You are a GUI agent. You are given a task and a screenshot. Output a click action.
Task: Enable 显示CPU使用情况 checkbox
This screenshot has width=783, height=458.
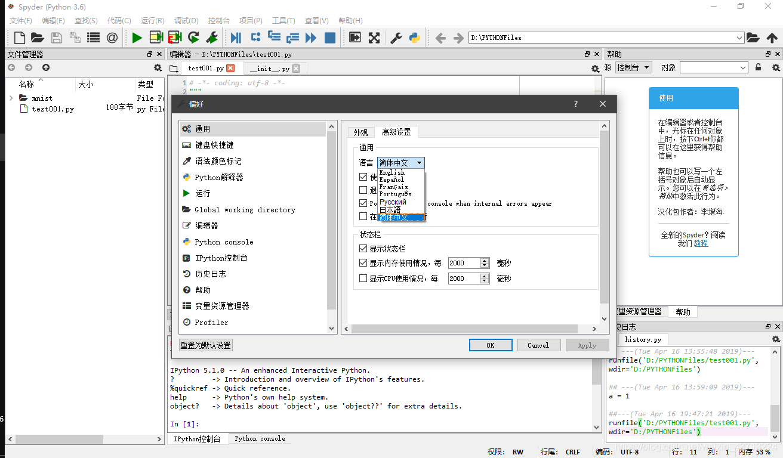tap(363, 278)
